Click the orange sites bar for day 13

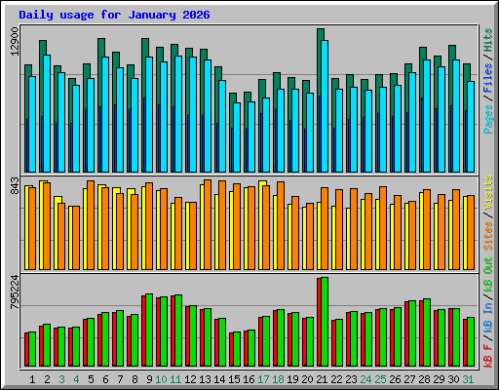click(x=208, y=225)
